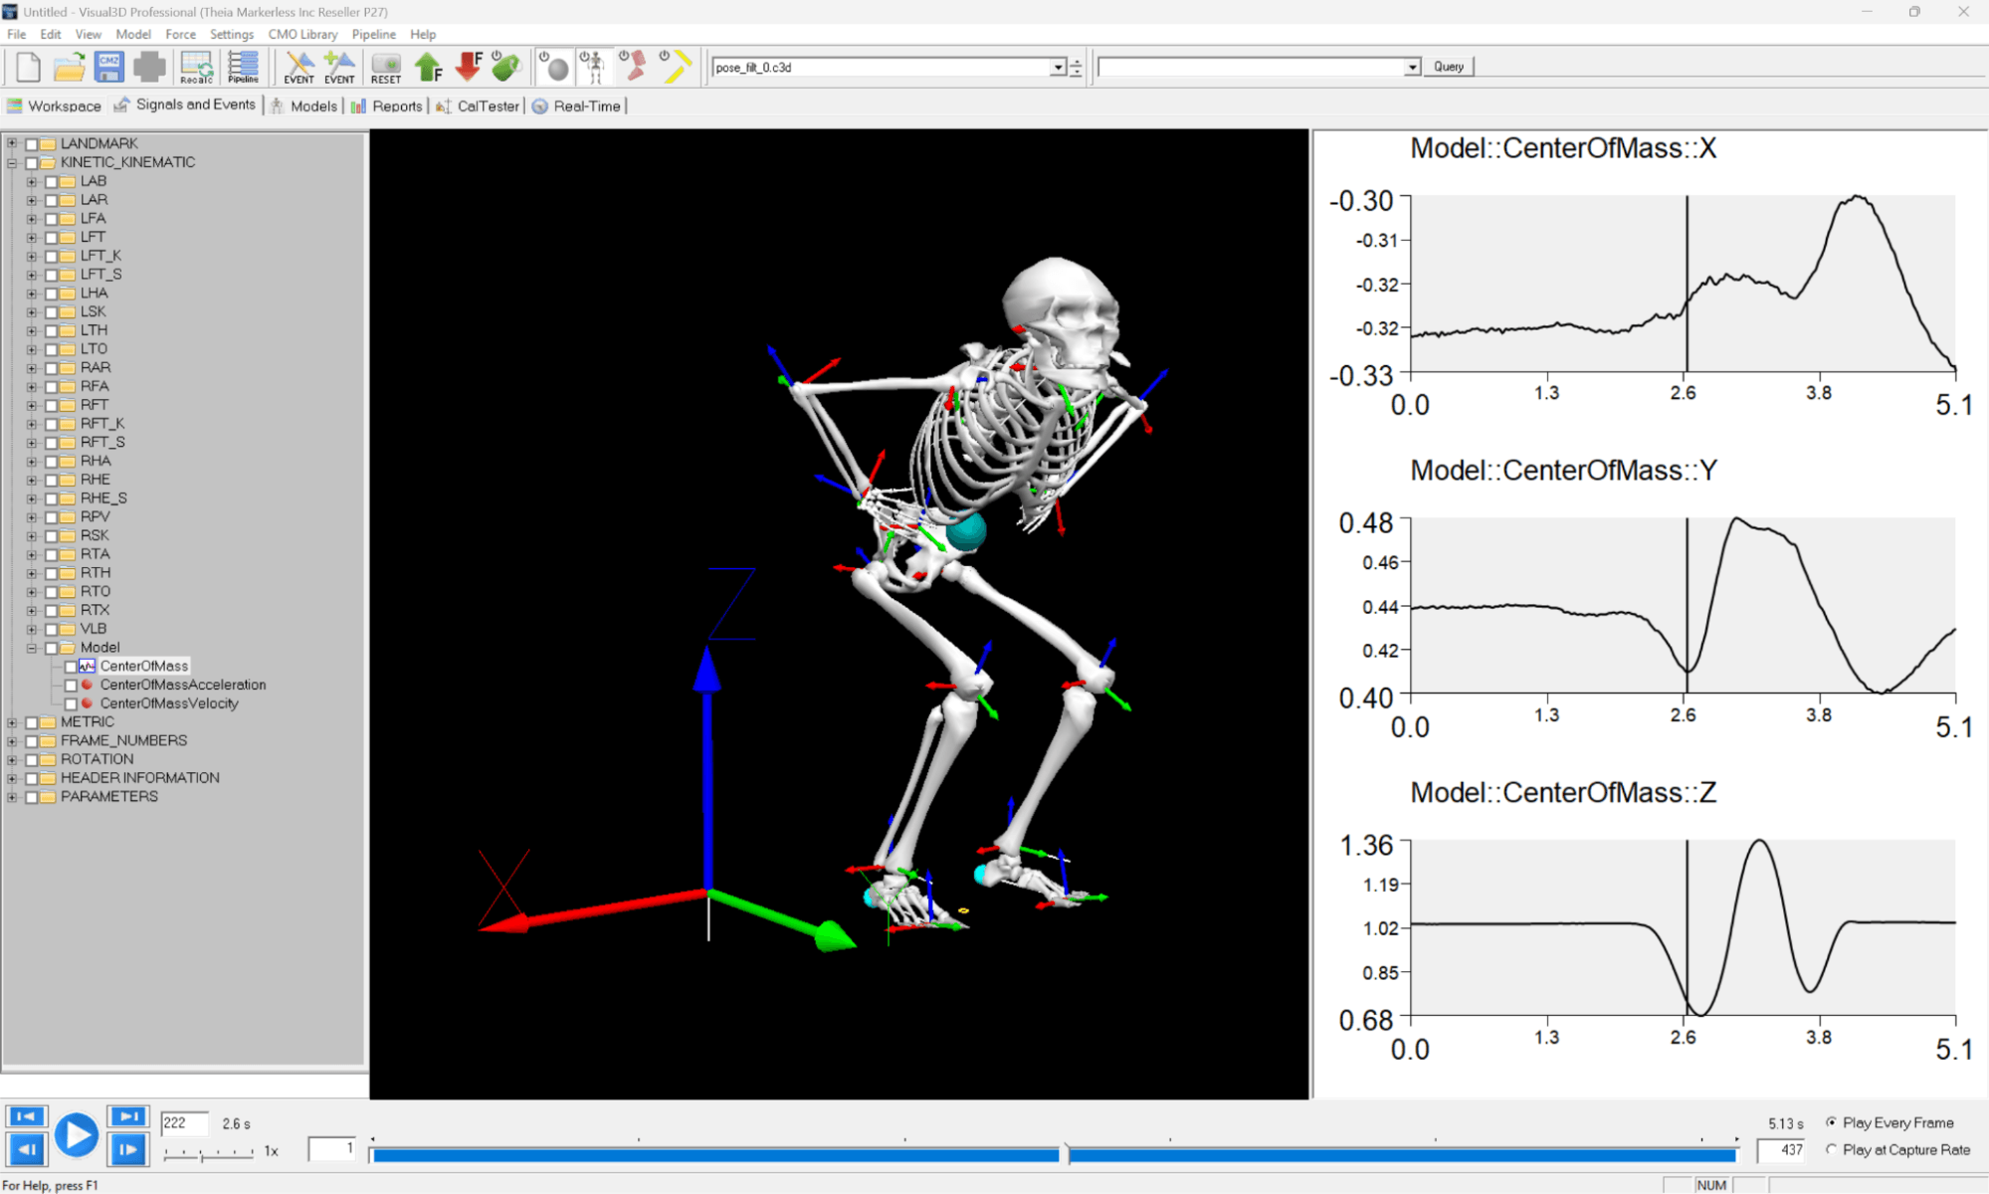Click the gray plus add icon
The height and width of the screenshot is (1194, 1989).
coord(149,67)
